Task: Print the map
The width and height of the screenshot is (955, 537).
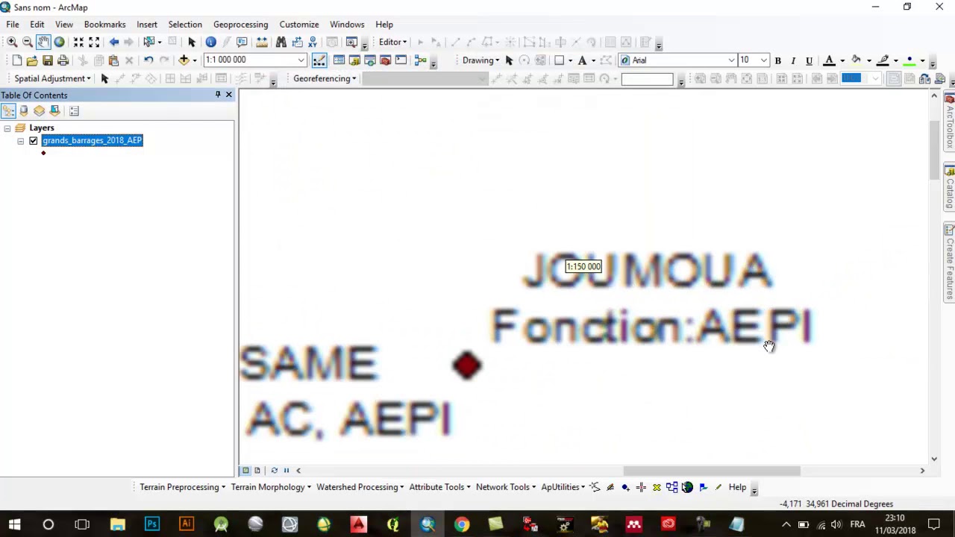Action: click(63, 60)
